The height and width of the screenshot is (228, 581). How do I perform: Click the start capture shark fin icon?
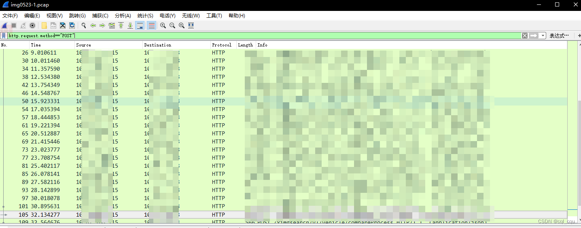[4, 25]
